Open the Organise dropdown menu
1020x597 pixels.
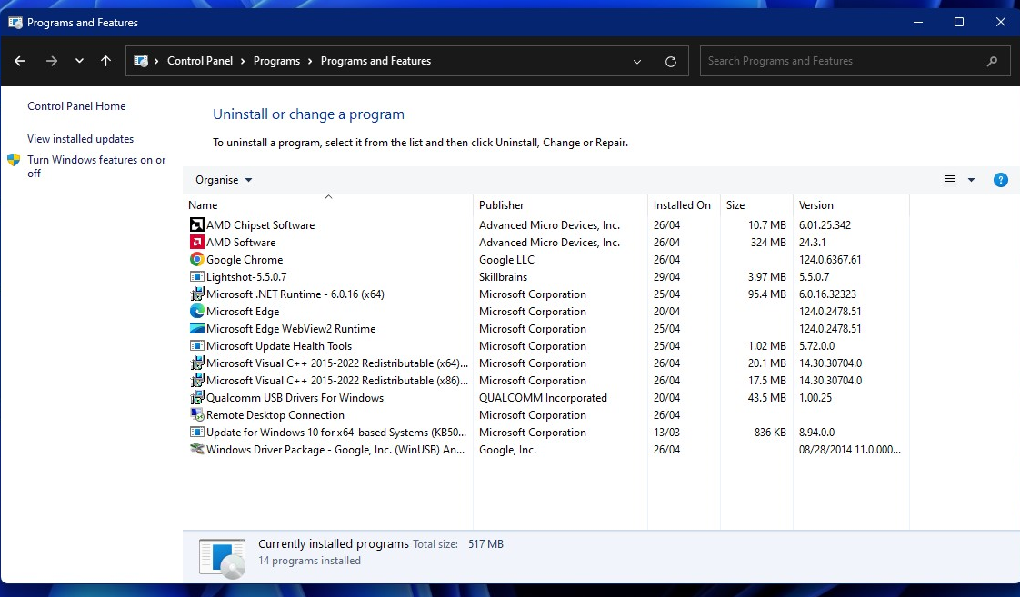tap(223, 180)
